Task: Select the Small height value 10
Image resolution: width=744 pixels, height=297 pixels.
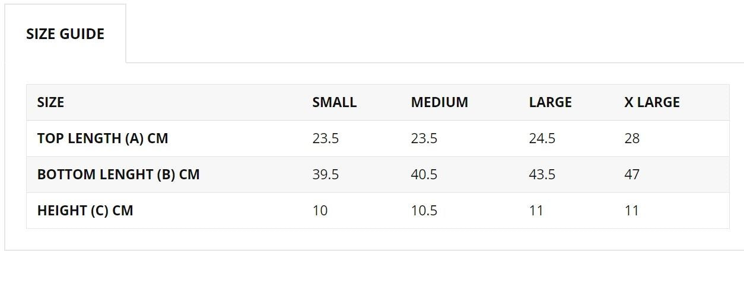Action: tap(320, 211)
